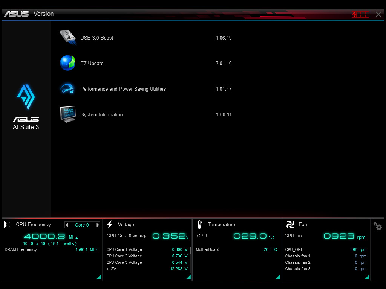
Task: Click the Voltage lightning bolt icon
Action: click(110, 225)
